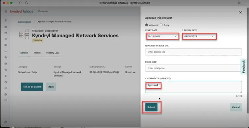Click breadcrumb text Kyndryl Managed Network Services

55,22
